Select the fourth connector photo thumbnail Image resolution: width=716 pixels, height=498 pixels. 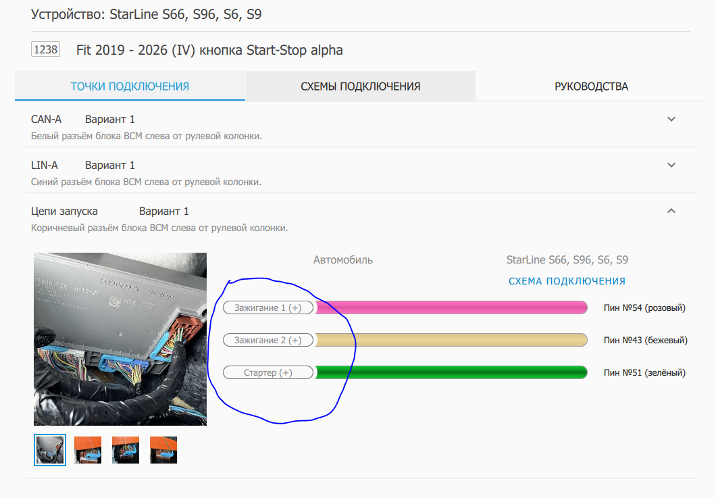point(163,450)
